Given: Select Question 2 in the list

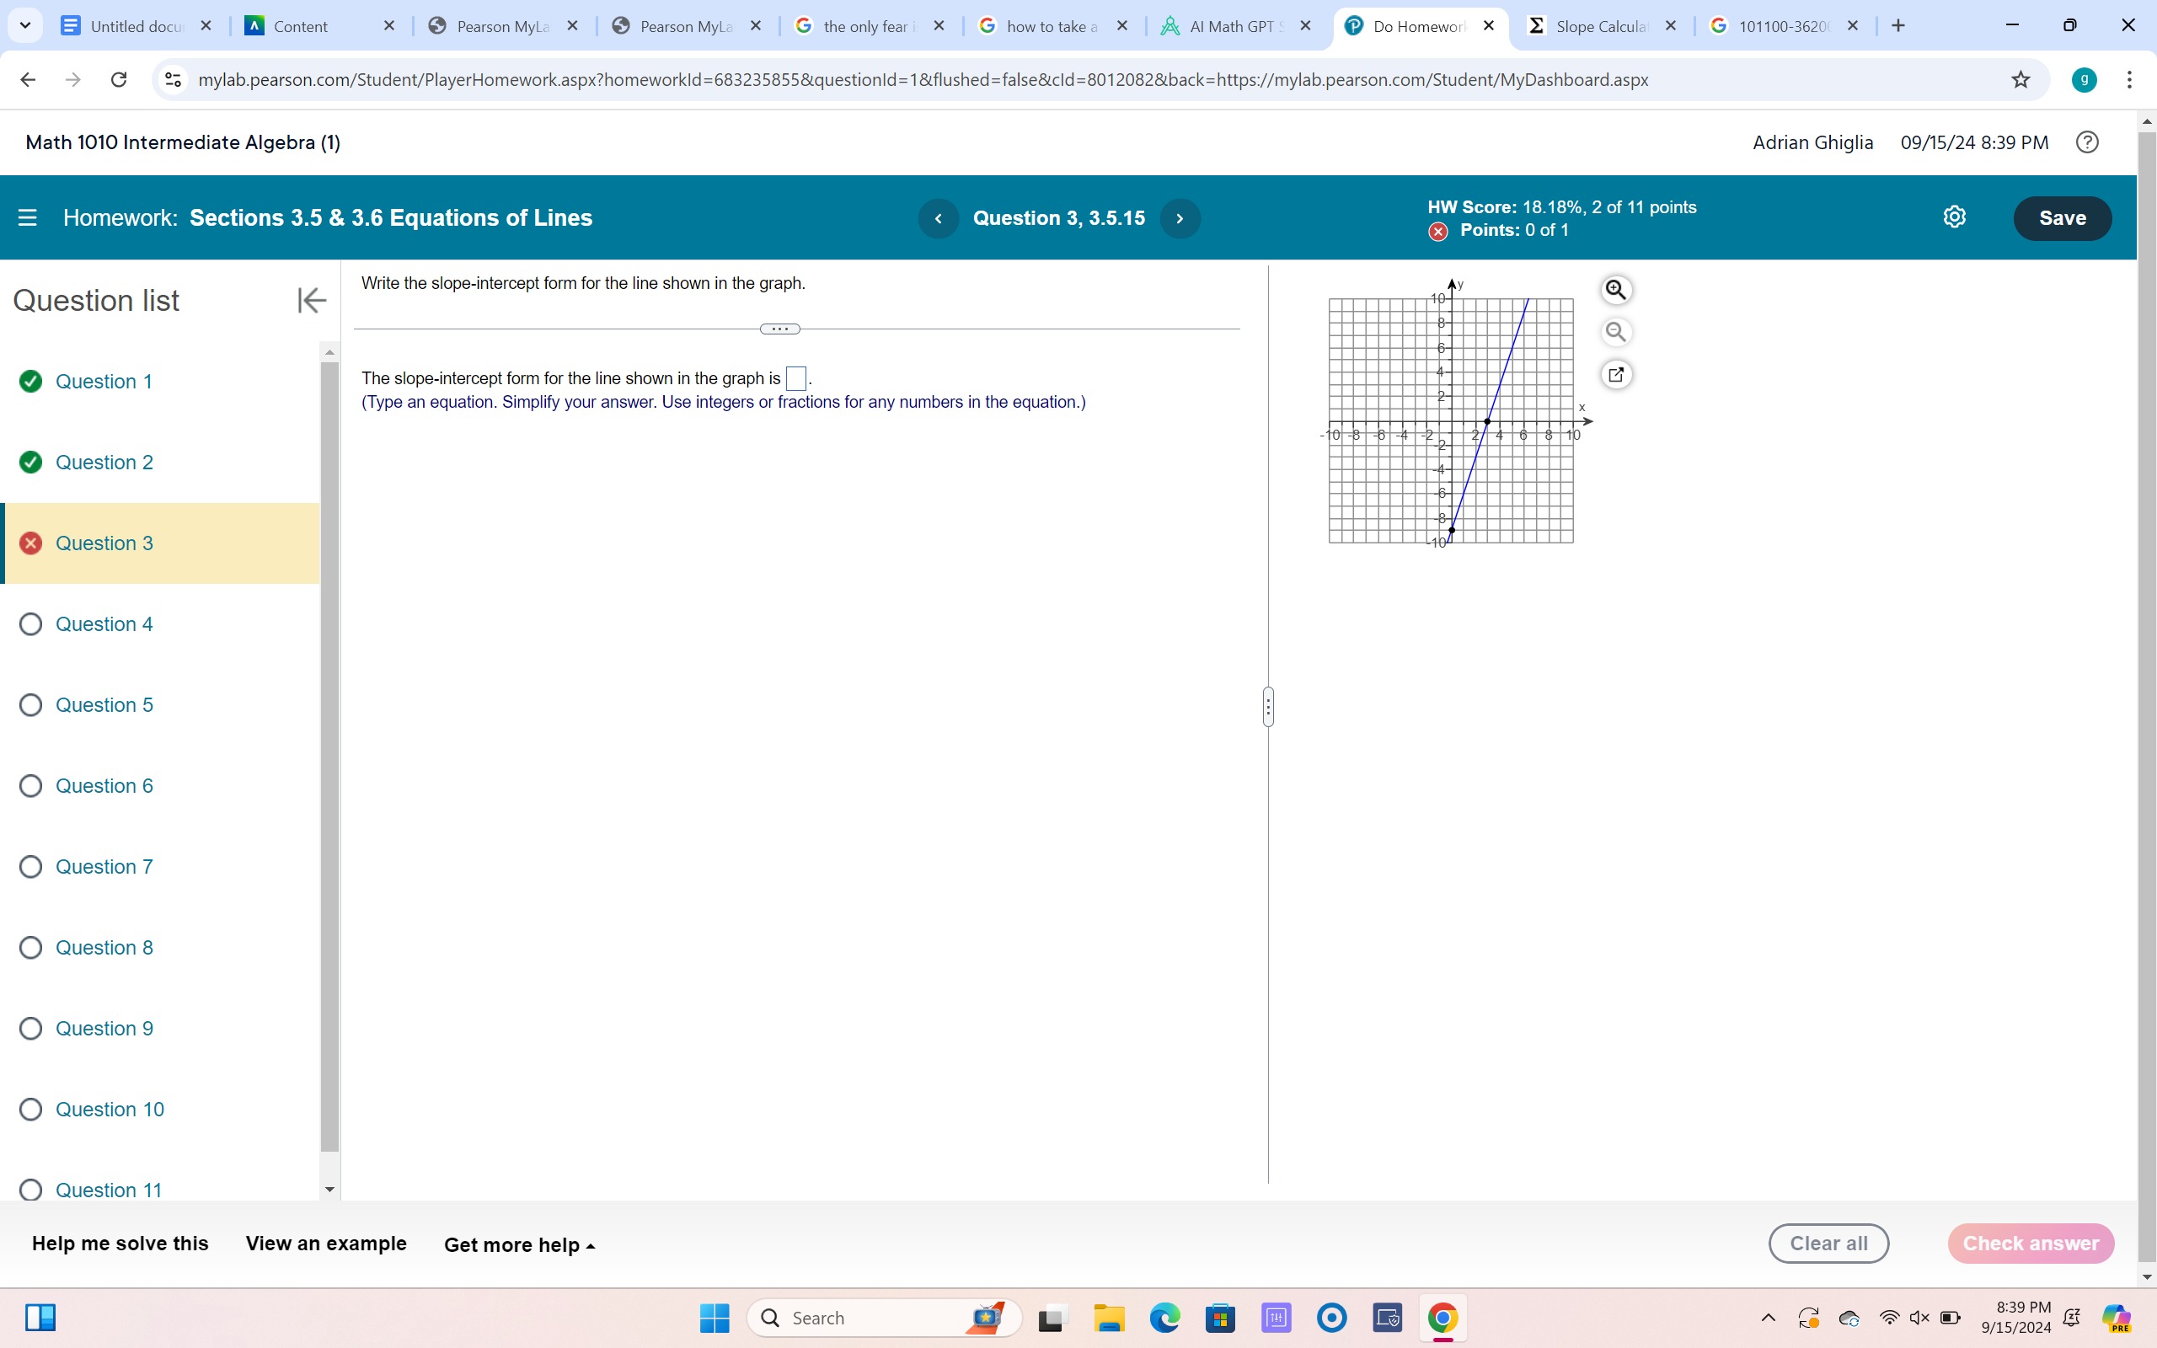Looking at the screenshot, I should pos(104,462).
